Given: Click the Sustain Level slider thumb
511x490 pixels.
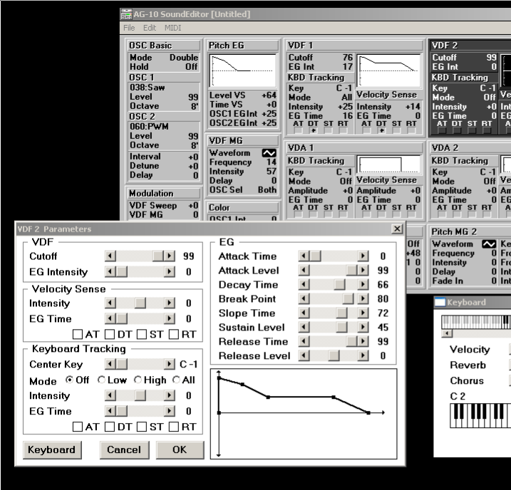Looking at the screenshot, I should [342, 327].
